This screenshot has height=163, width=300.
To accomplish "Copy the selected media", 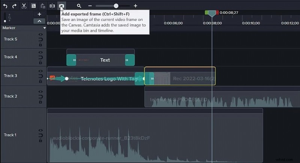I will pos(33,6).
